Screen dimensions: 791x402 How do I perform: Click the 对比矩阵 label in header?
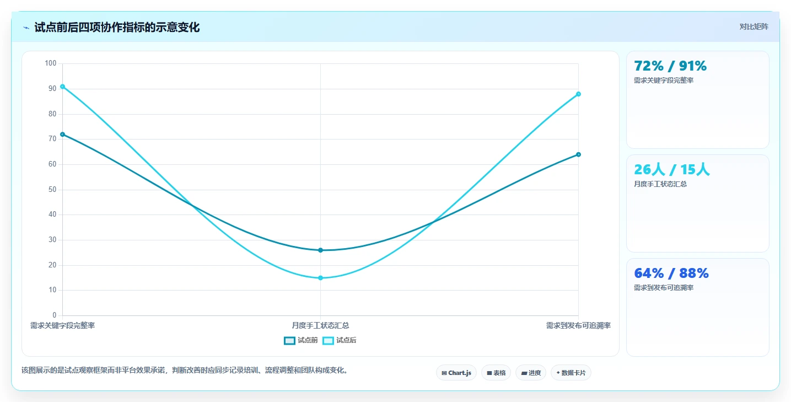point(754,26)
